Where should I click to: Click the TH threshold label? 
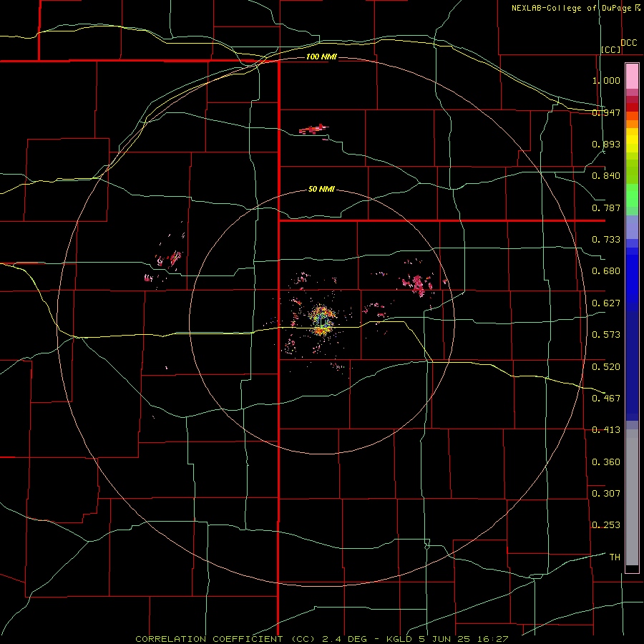coord(615,557)
